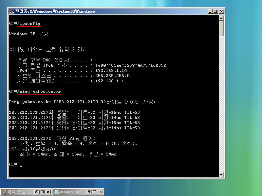Click the master_hel minimized window title
This screenshot has width=262, height=196.
point(72,192)
